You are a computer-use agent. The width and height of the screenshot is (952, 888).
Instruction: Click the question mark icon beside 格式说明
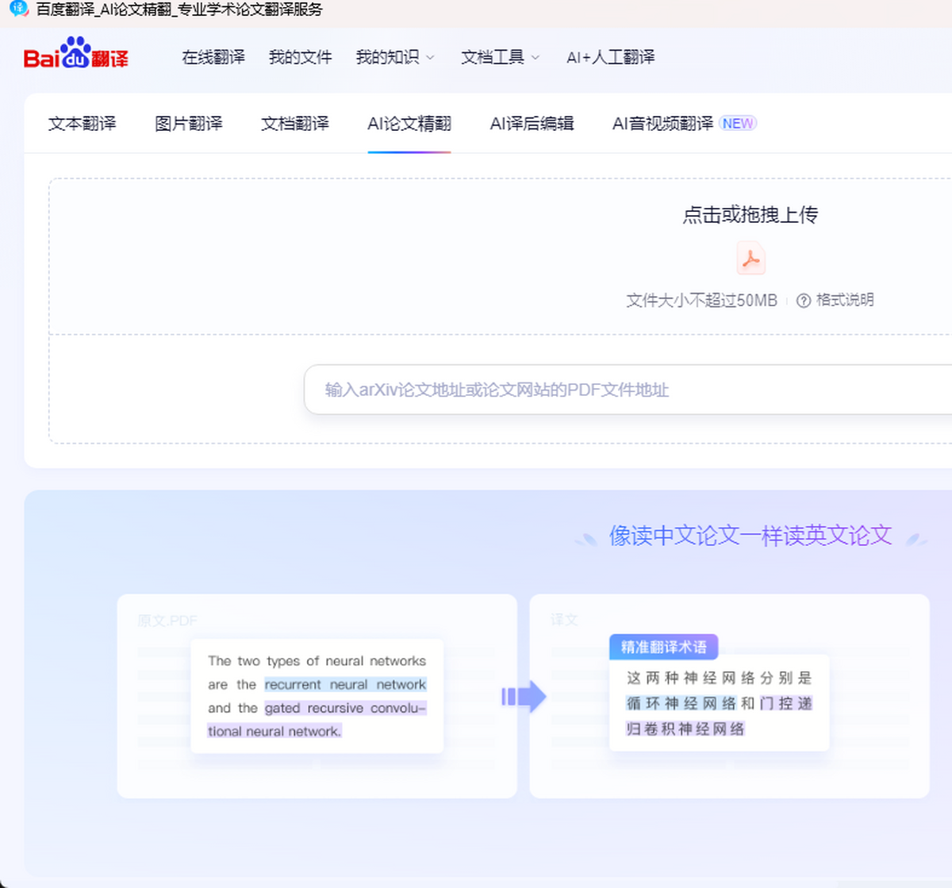tap(803, 301)
